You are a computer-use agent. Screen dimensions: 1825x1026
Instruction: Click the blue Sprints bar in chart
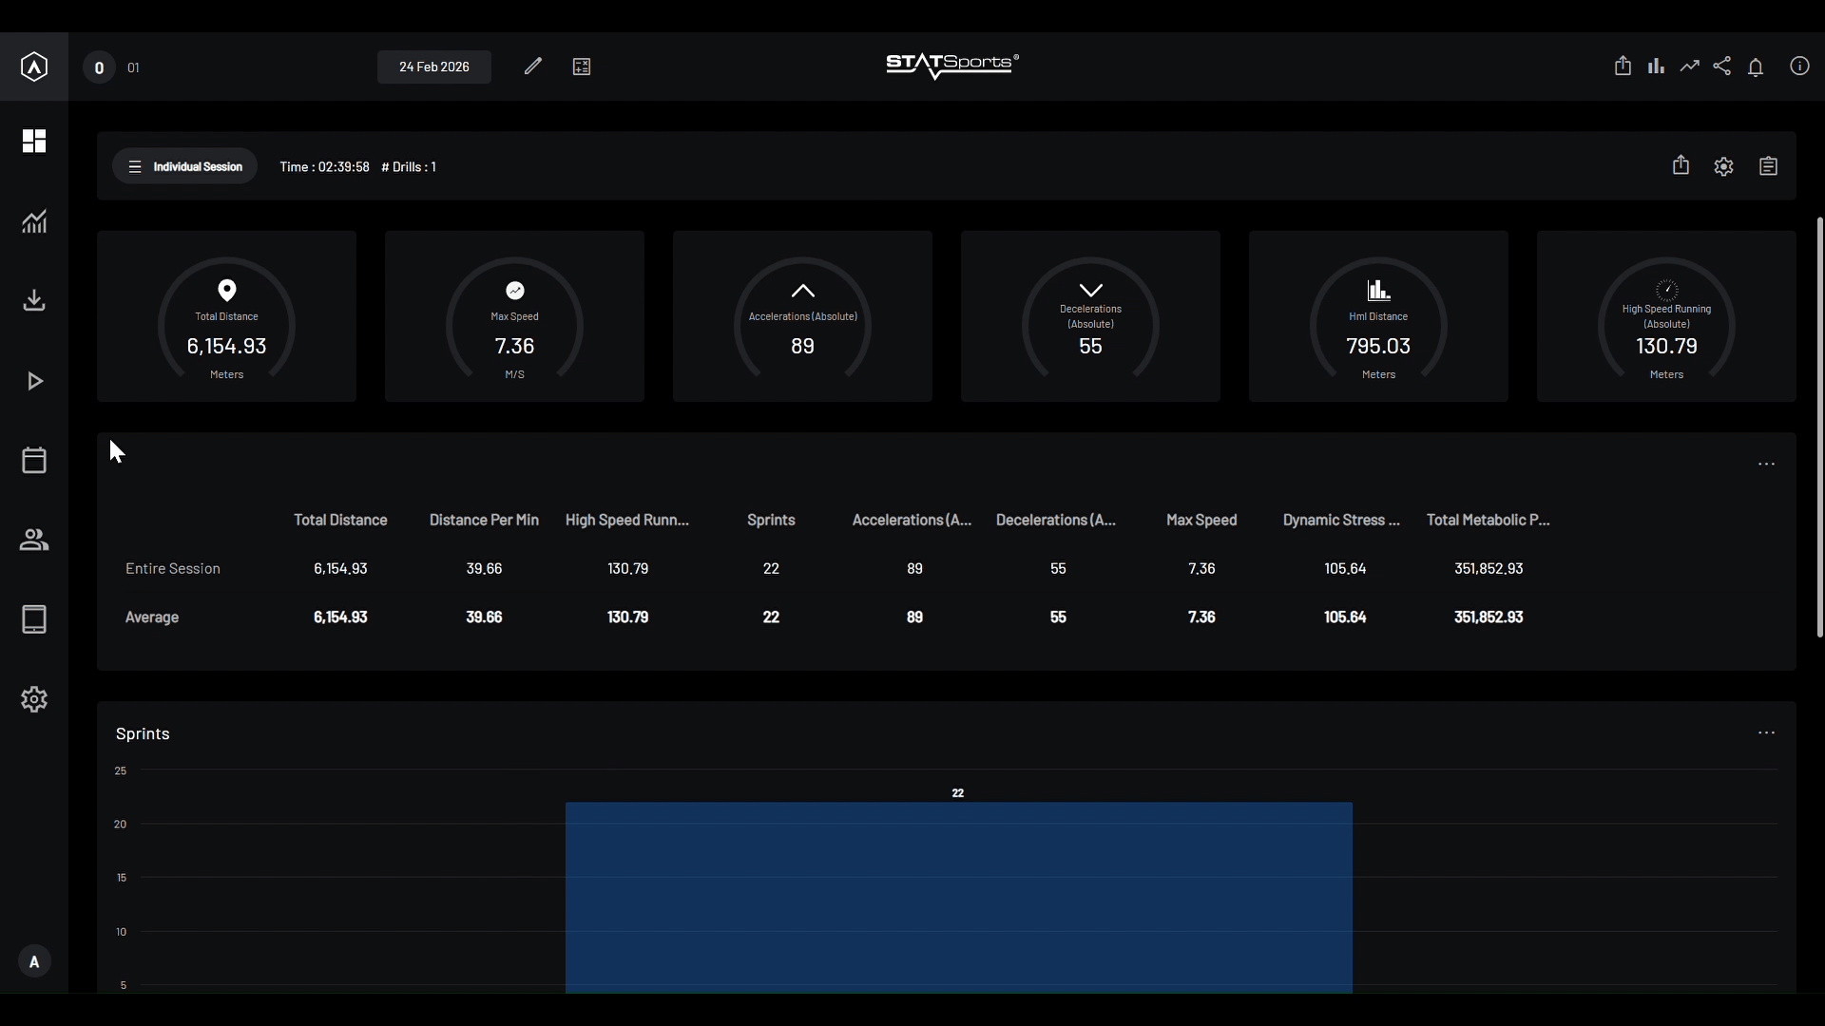tap(958, 898)
